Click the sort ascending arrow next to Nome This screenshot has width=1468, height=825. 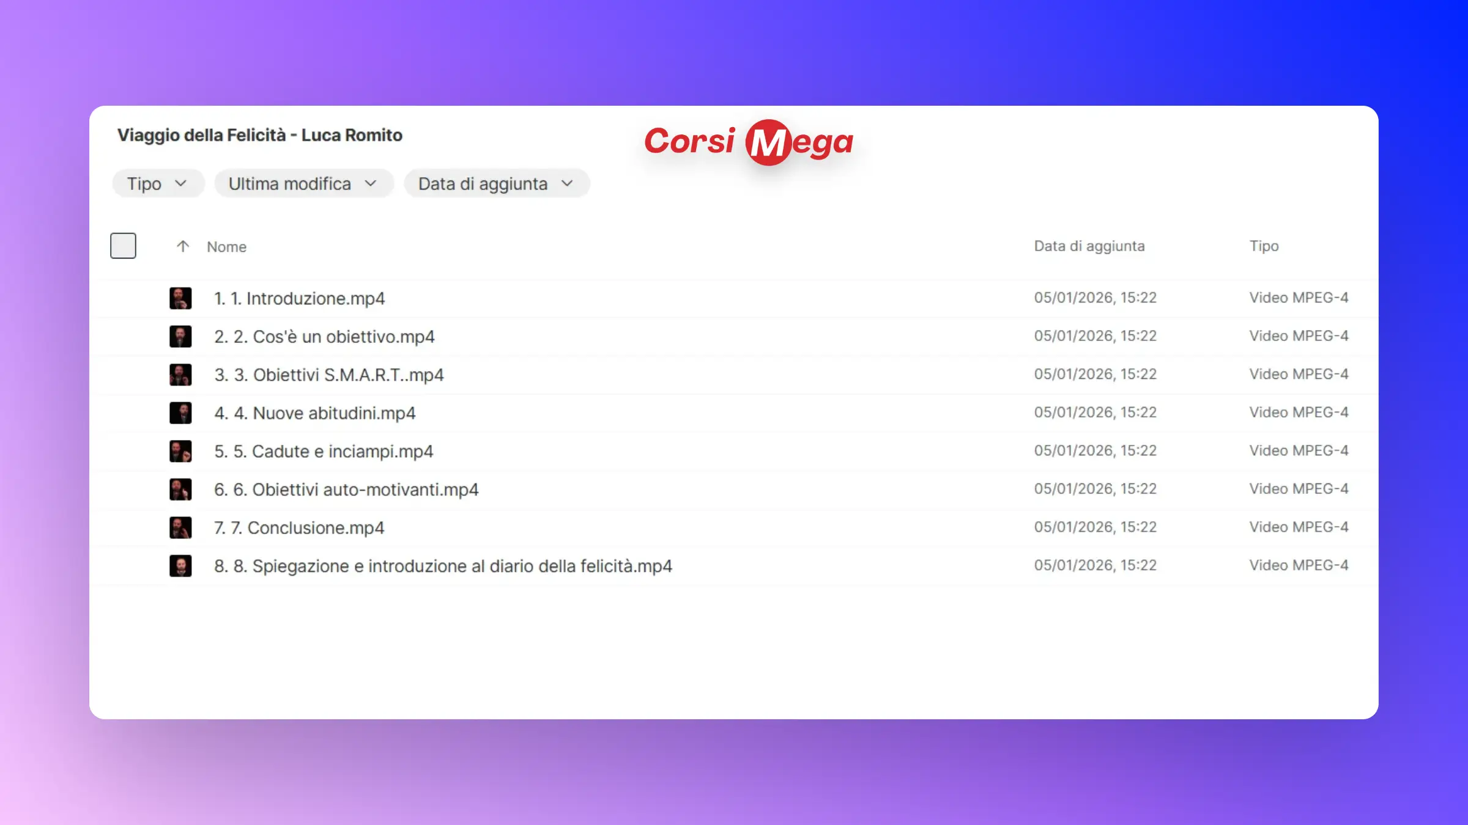click(x=182, y=246)
